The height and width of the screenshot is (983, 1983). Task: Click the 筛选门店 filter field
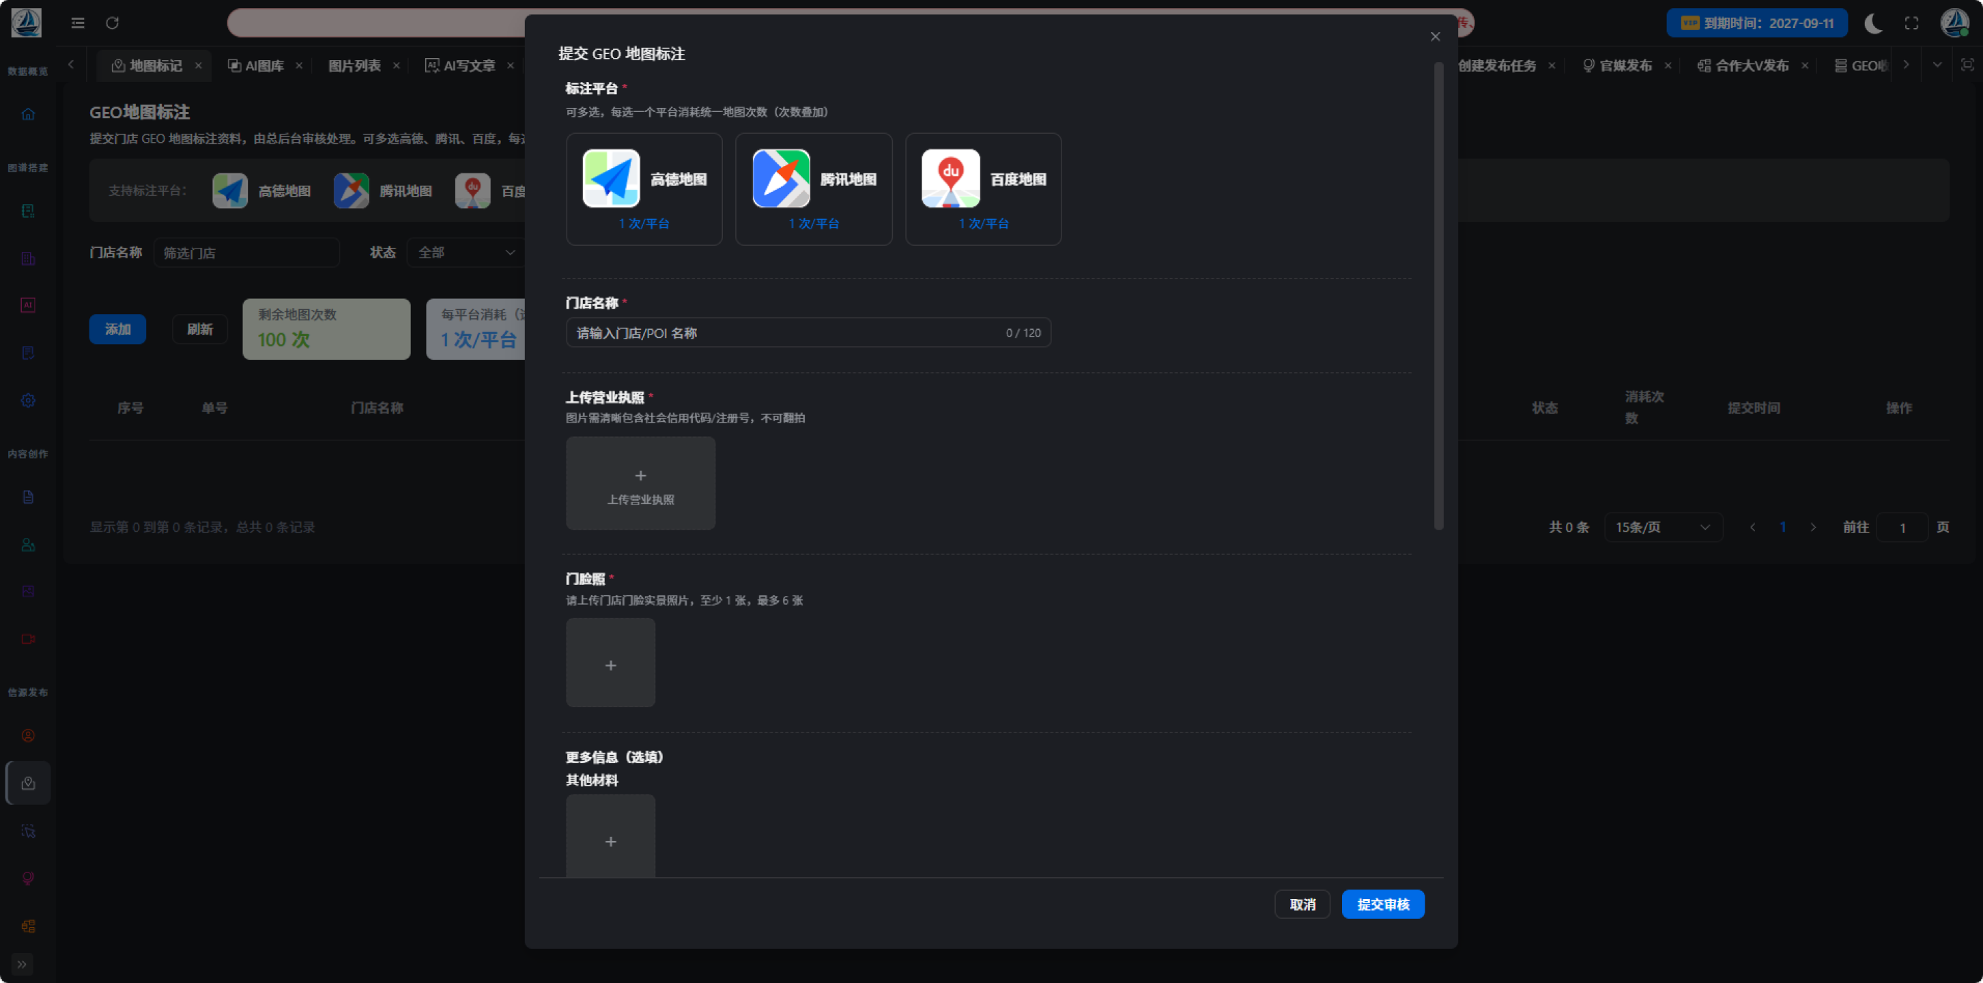point(246,253)
